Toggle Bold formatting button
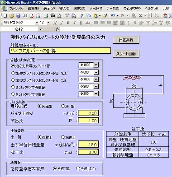Viewport: 172px width, 177px height. coord(68,23)
